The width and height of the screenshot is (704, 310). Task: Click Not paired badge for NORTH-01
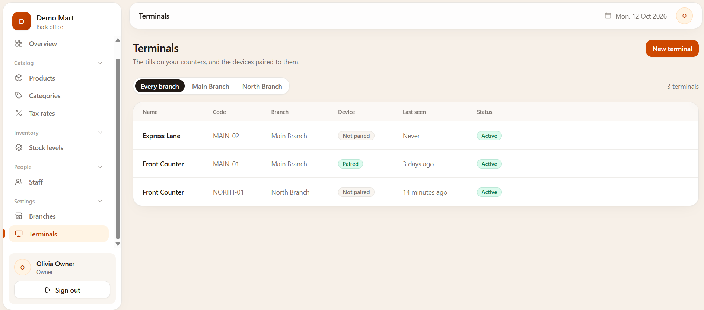pyautogui.click(x=356, y=192)
